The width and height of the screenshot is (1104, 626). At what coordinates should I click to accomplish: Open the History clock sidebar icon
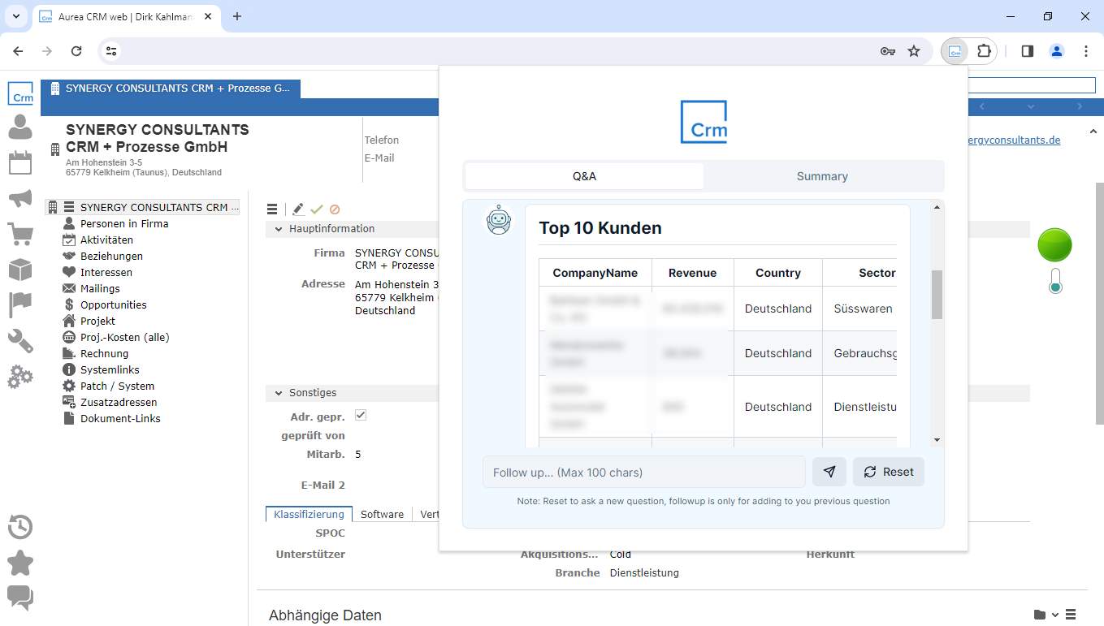(20, 527)
